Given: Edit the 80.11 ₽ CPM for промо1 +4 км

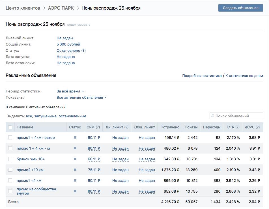Looking at the screenshot, I should click(94, 180).
